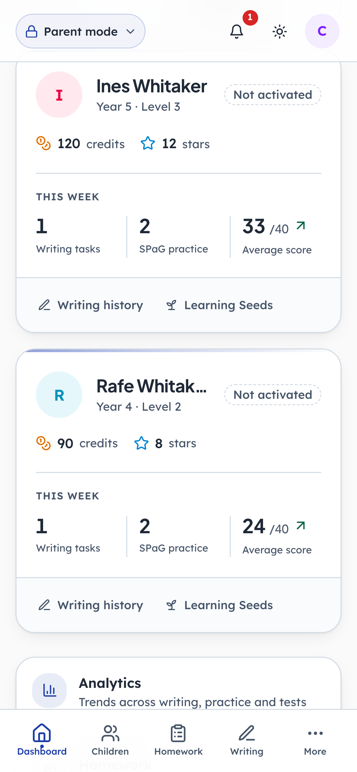
Task: Open Ines's Writing history
Action: pyautogui.click(x=91, y=305)
